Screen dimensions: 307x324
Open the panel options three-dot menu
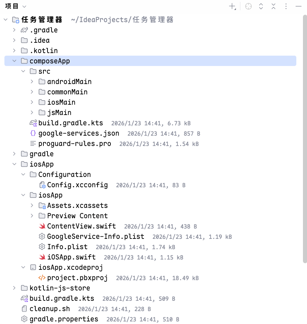pyautogui.click(x=286, y=6)
